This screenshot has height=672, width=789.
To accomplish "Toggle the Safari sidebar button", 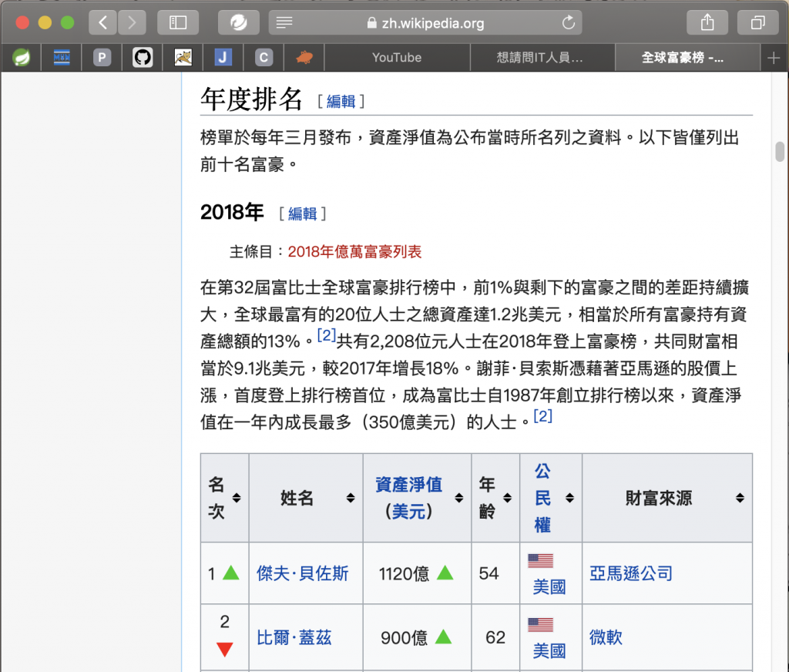I will pyautogui.click(x=178, y=22).
